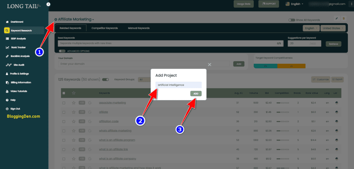Click the Suggestions per keyword field

(304, 43)
